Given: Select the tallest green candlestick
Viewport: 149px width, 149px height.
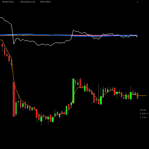Looking at the screenshot, I should [73, 91].
